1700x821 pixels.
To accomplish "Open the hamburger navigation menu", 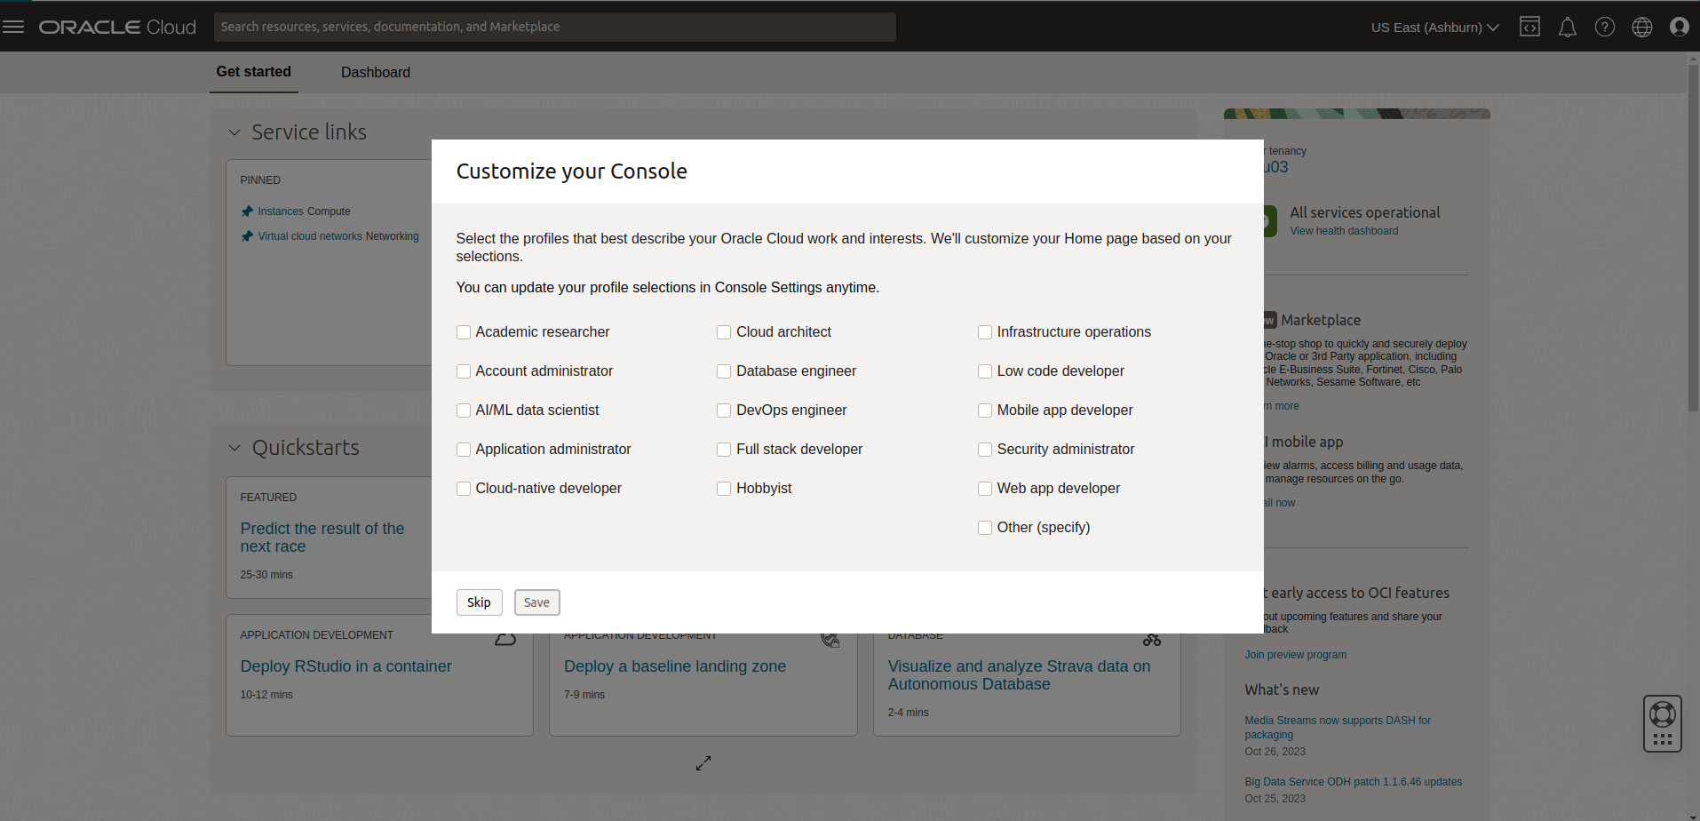I will [x=13, y=27].
